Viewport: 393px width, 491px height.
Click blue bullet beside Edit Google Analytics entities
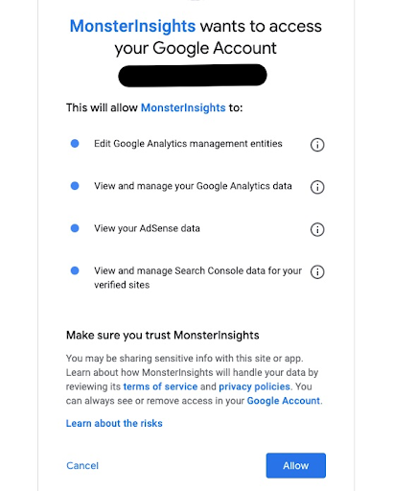coord(75,144)
